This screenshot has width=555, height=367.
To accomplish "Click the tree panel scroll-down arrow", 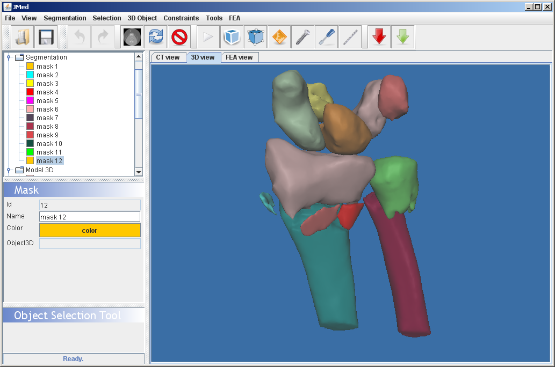I will (x=139, y=172).
